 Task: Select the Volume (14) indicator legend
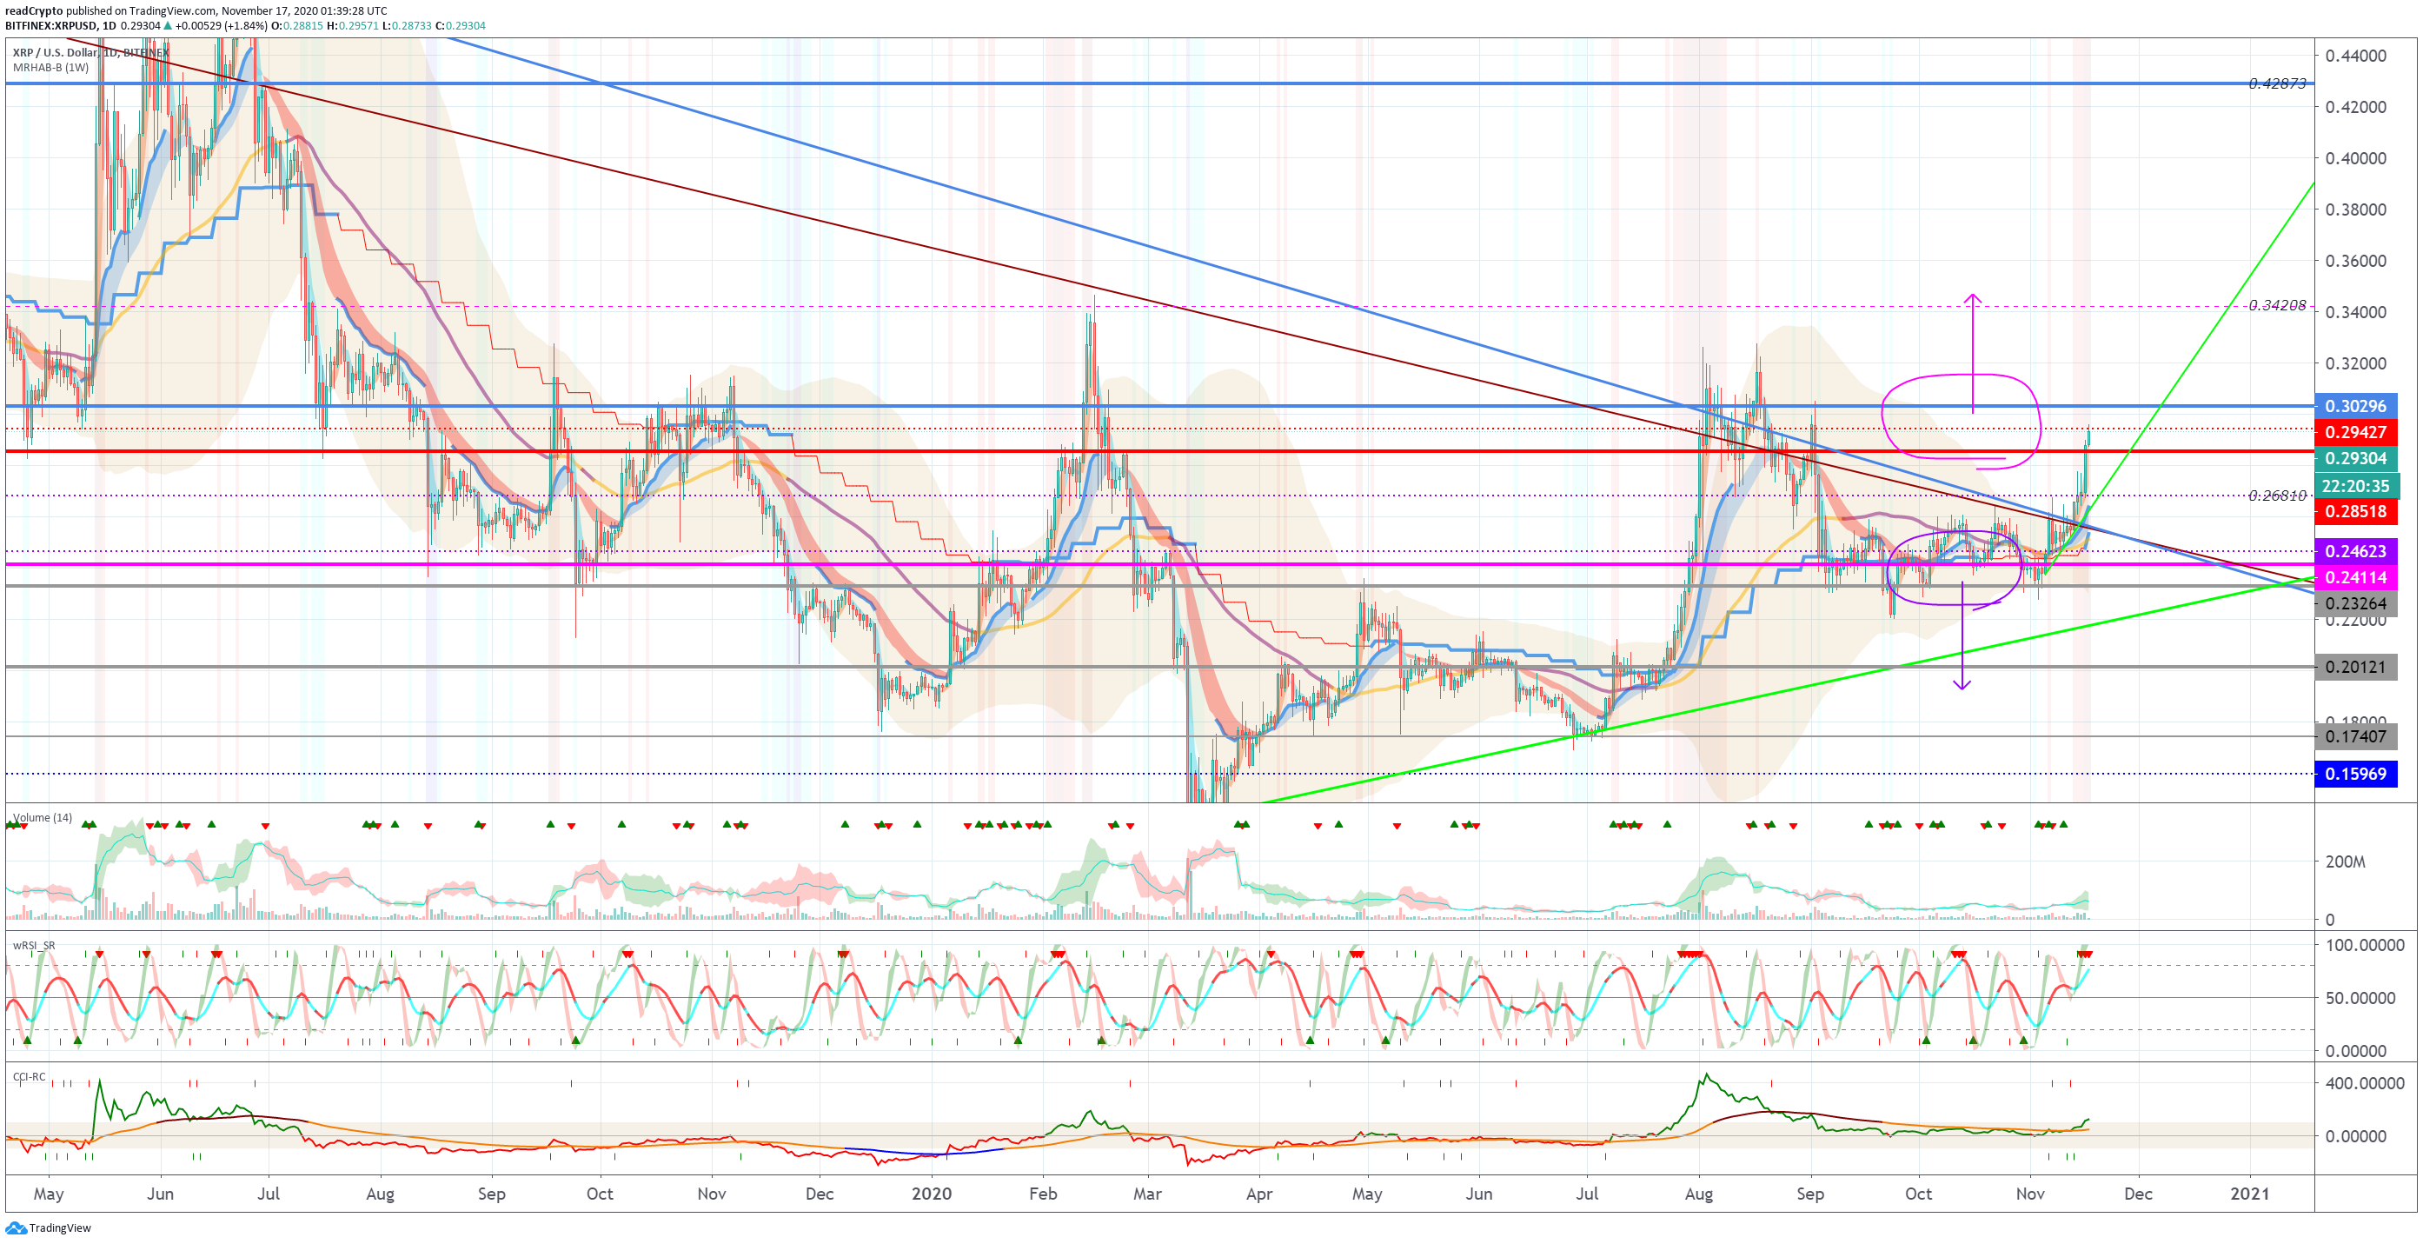43,817
